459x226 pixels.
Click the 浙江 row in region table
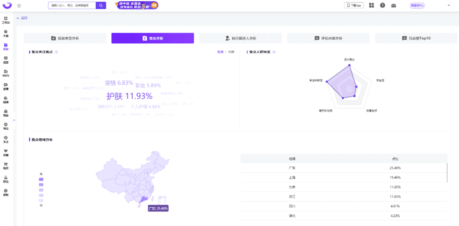(344, 197)
